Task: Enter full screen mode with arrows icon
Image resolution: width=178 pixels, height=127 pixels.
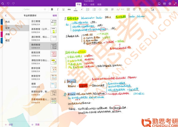Action: tap(175, 4)
